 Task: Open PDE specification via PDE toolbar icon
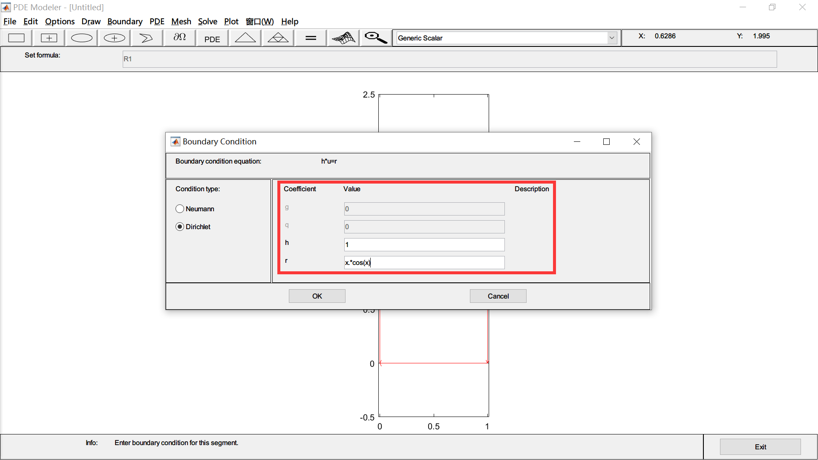coord(212,38)
